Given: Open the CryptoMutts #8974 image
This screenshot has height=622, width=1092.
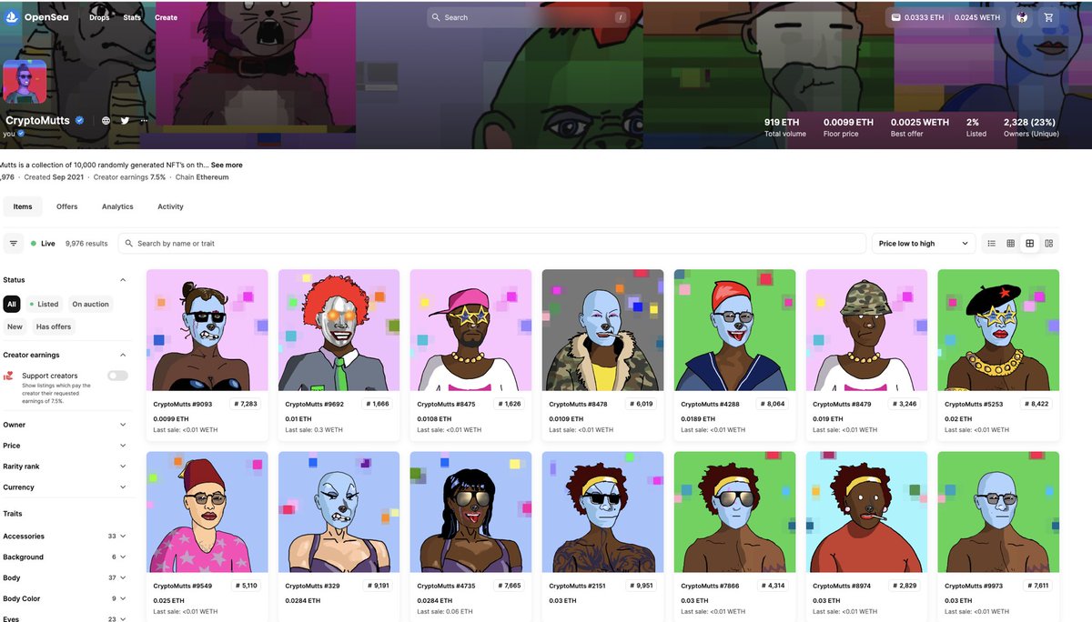Looking at the screenshot, I should [x=866, y=512].
